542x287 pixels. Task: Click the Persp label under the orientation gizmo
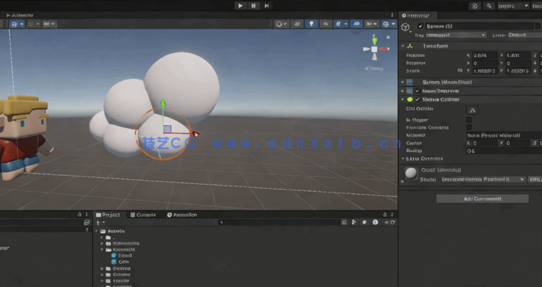coord(373,68)
